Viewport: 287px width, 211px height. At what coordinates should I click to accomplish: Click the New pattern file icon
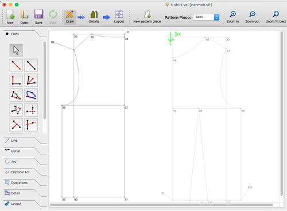10,17
